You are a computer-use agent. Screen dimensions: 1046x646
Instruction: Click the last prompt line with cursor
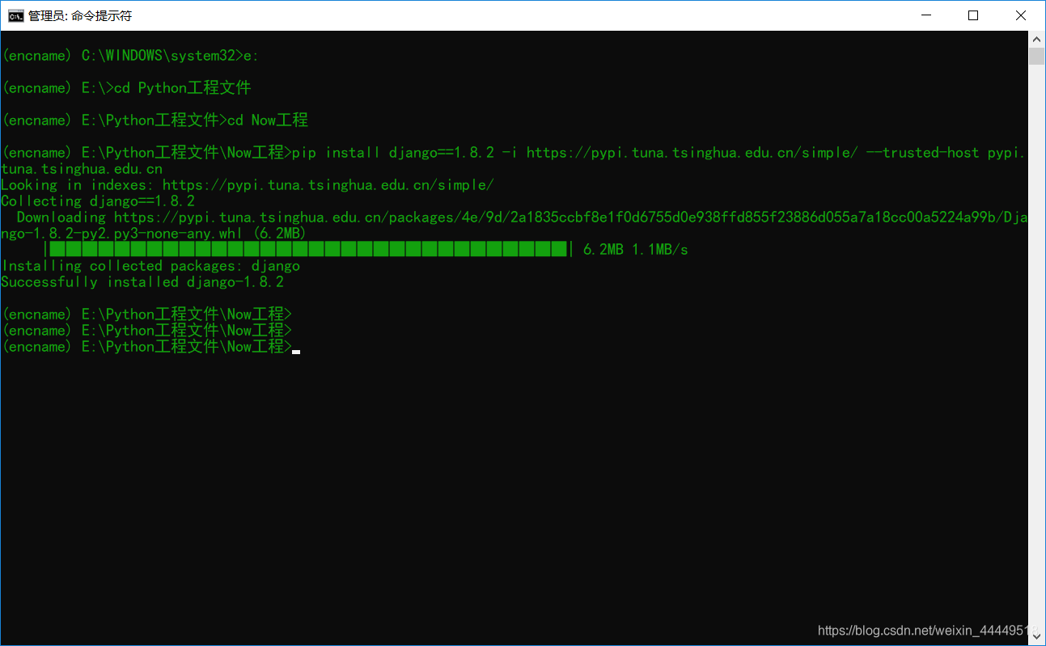pyautogui.click(x=150, y=346)
